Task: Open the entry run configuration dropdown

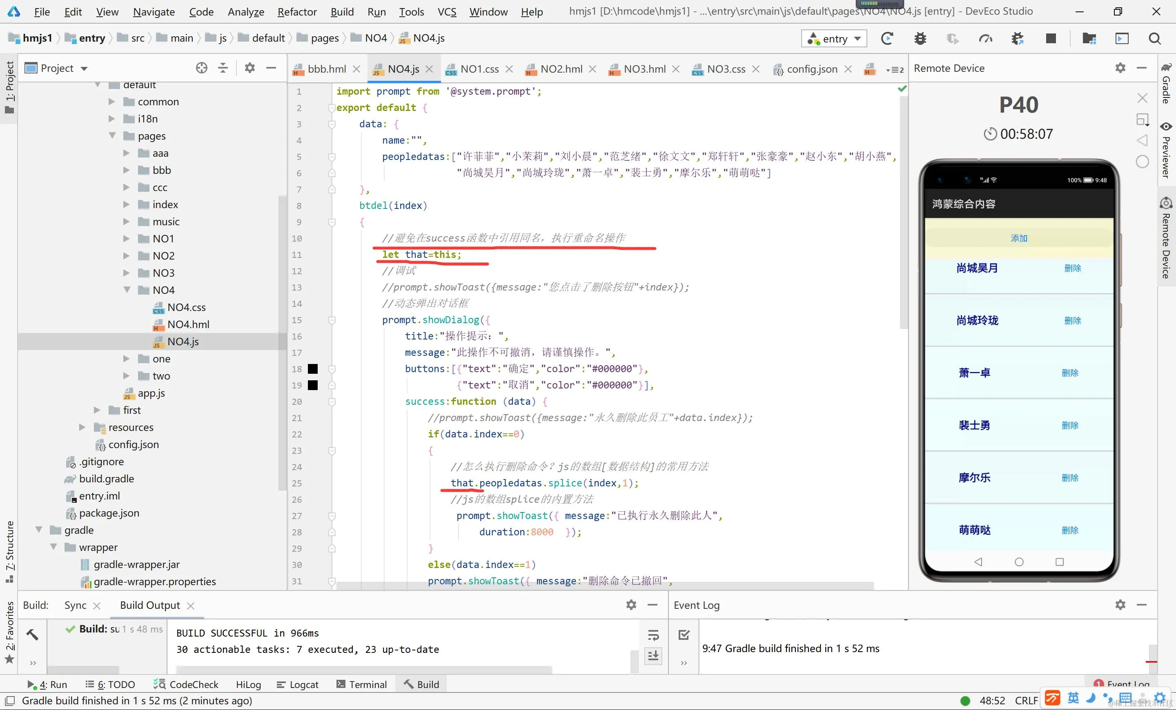Action: pyautogui.click(x=834, y=39)
